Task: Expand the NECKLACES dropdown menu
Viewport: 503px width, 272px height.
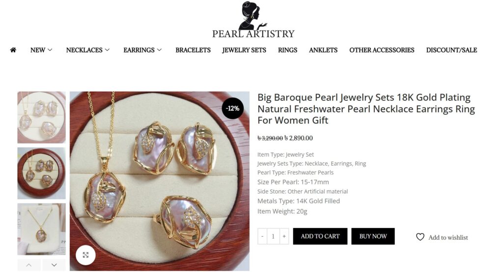Action: click(88, 50)
